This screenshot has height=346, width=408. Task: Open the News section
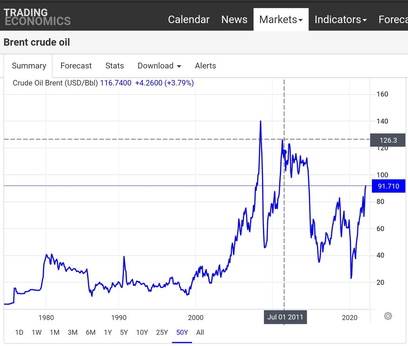click(234, 20)
